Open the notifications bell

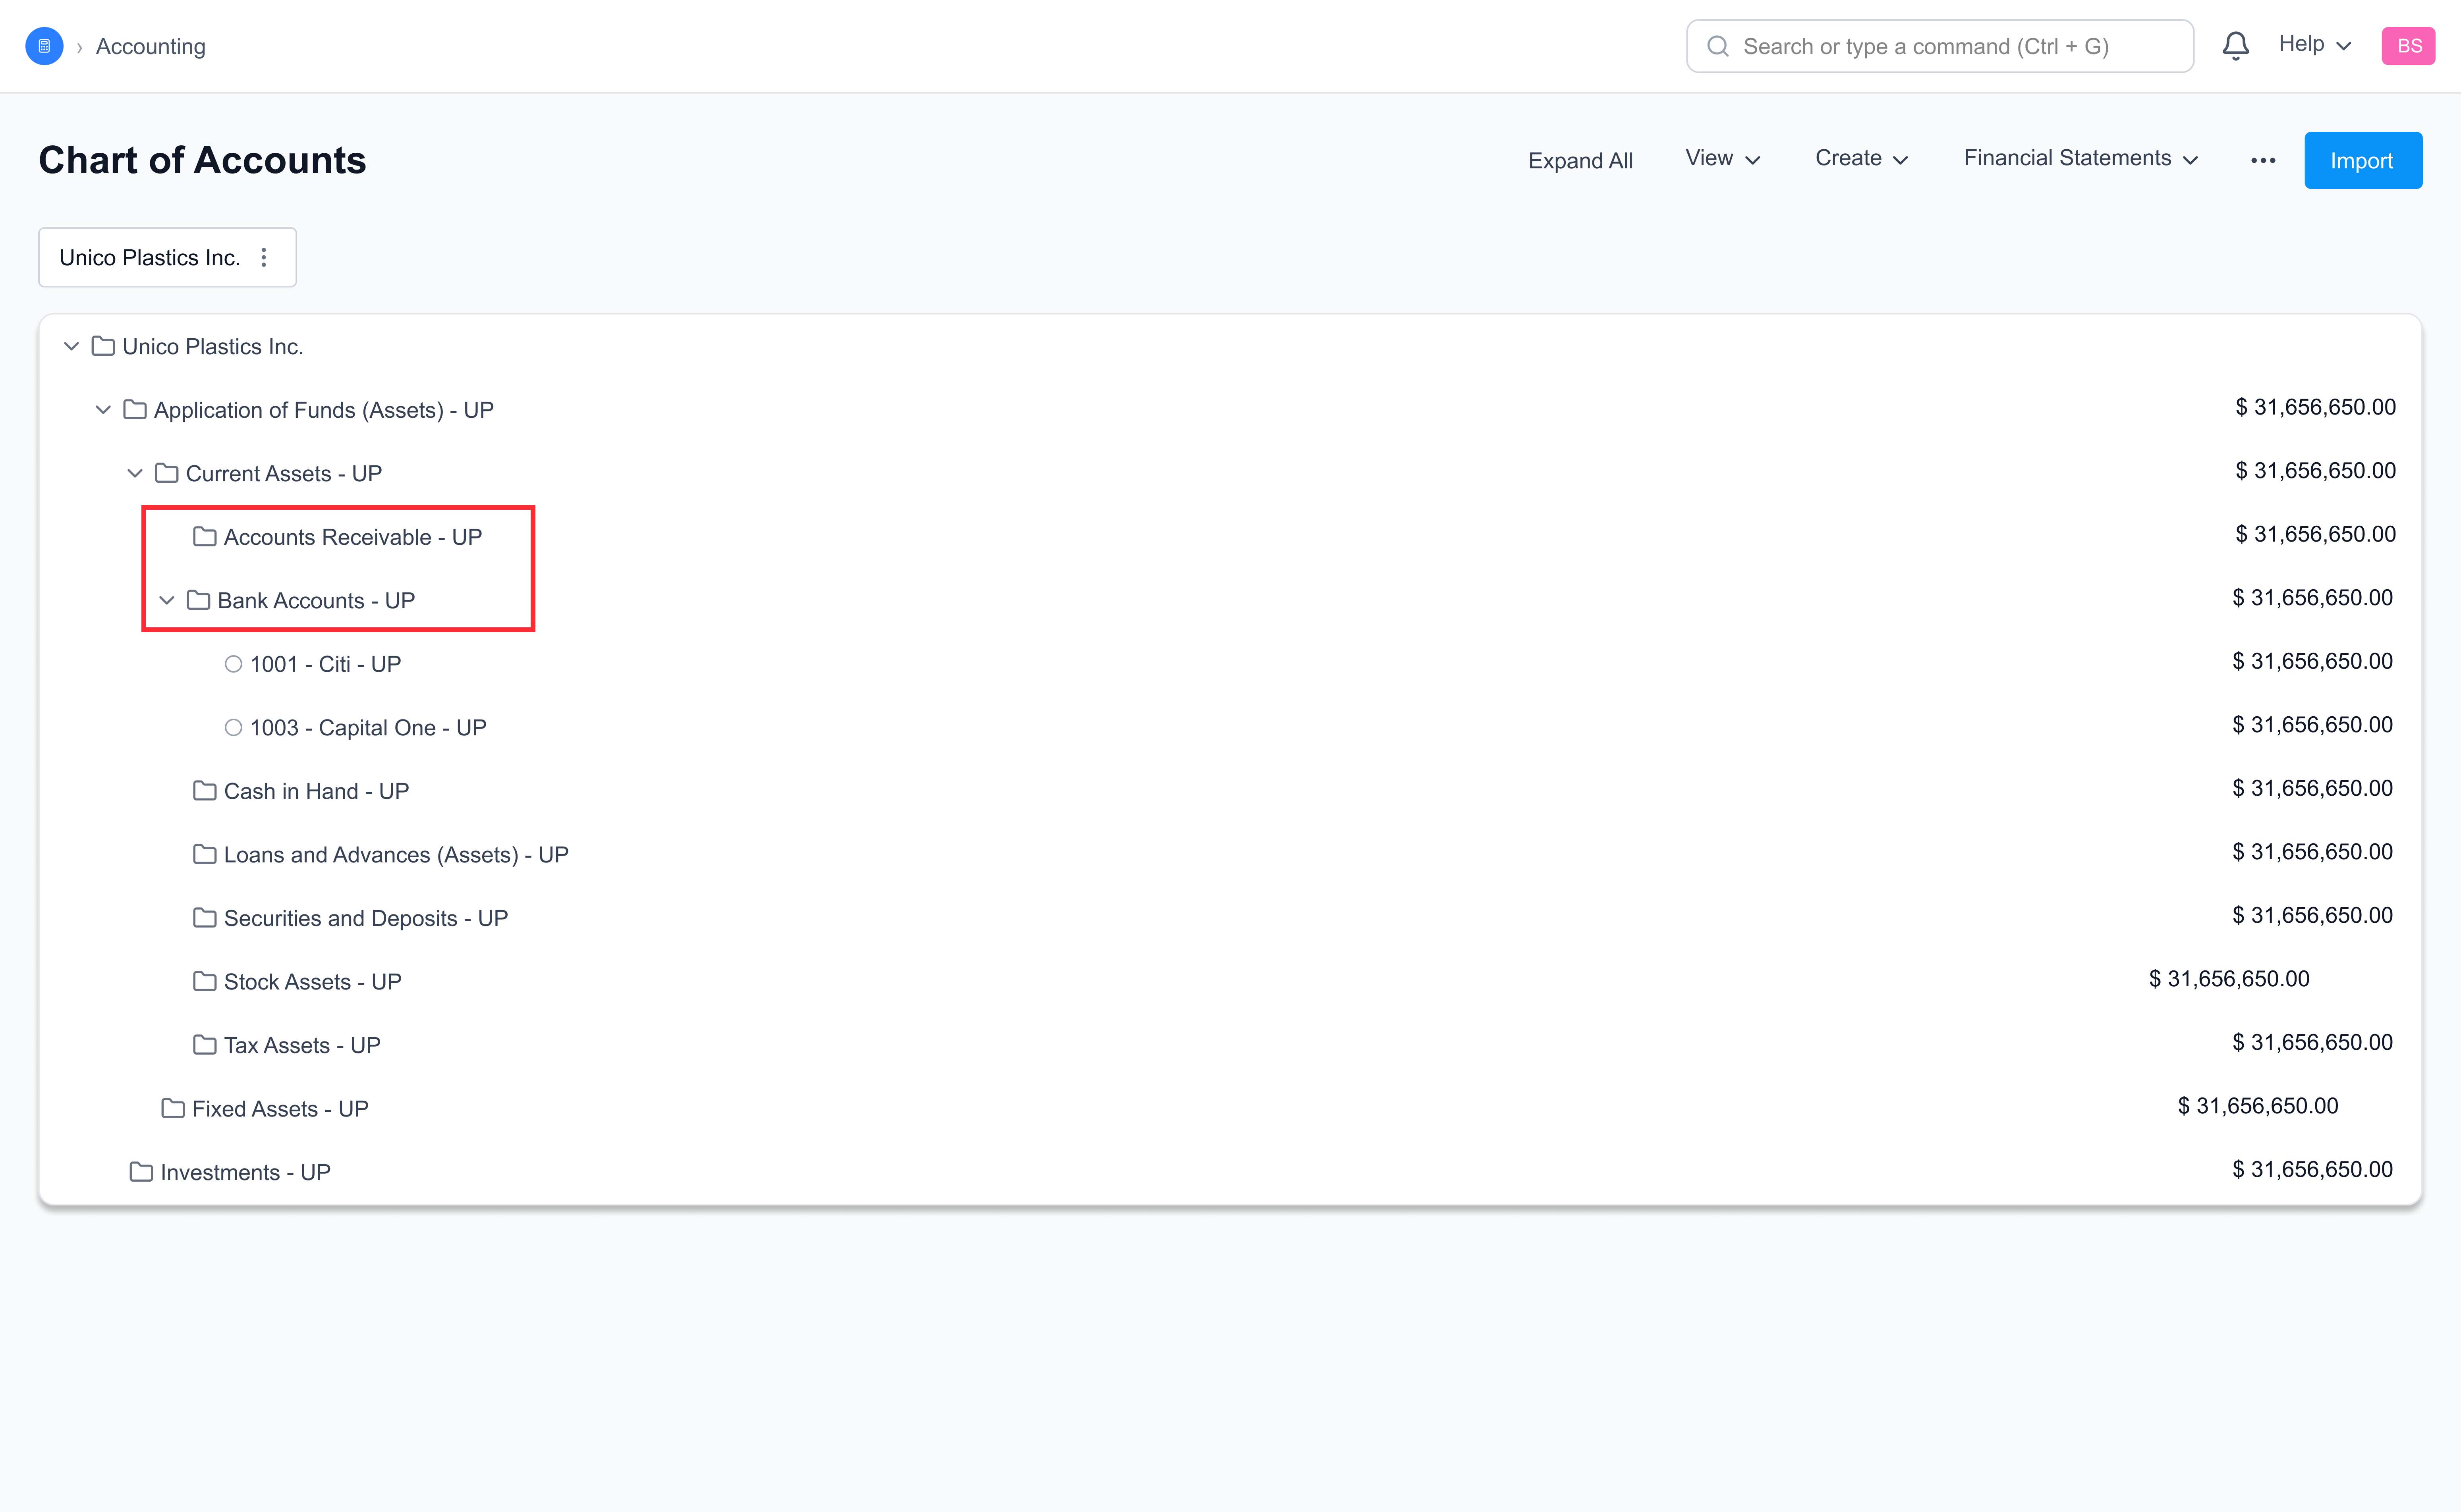(2235, 46)
